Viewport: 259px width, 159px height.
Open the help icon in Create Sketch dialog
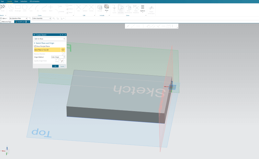(x=63, y=35)
